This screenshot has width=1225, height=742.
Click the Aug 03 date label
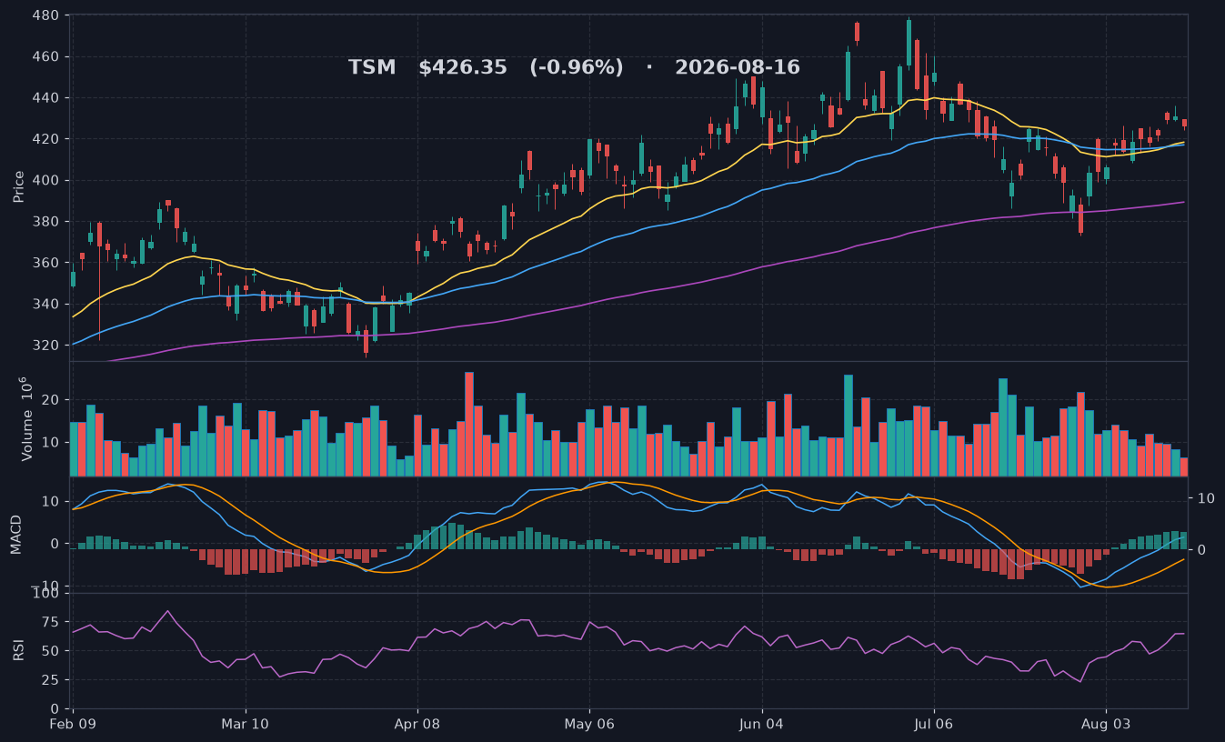[1106, 725]
